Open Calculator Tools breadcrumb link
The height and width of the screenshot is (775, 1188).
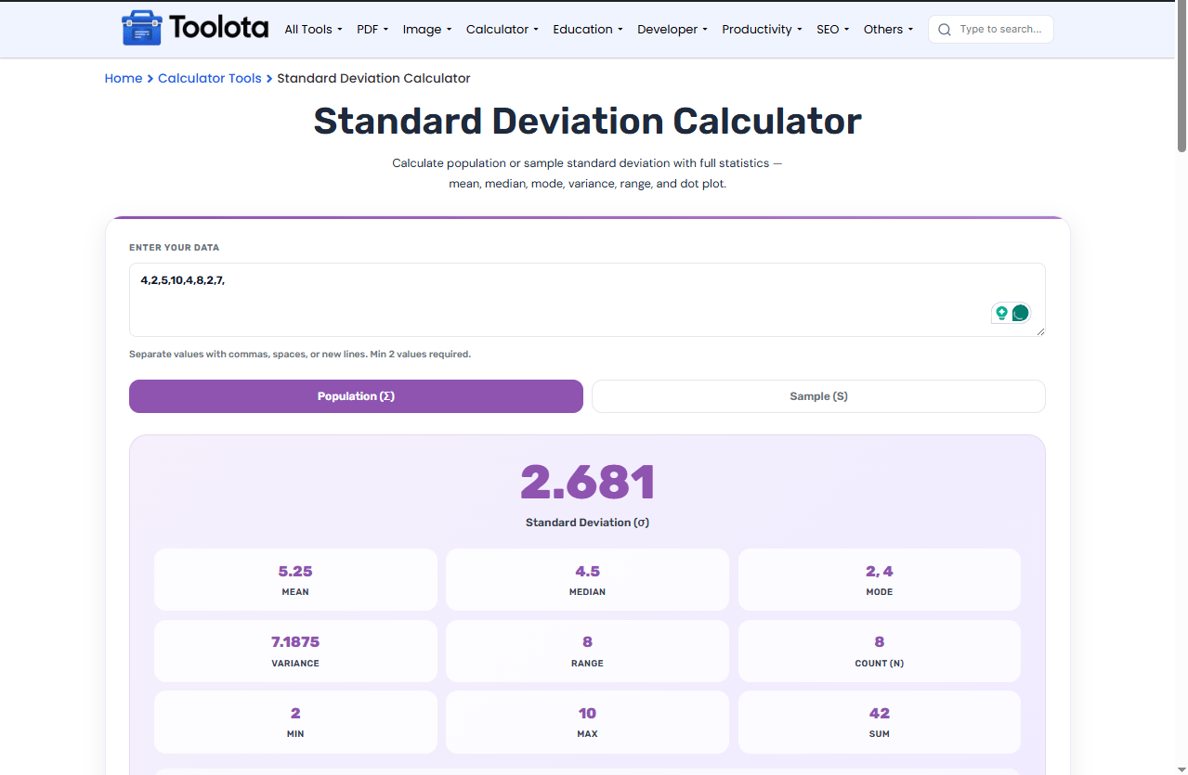pos(210,79)
